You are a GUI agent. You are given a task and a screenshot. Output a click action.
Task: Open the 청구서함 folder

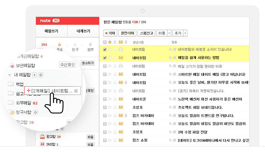[x=23, y=112]
